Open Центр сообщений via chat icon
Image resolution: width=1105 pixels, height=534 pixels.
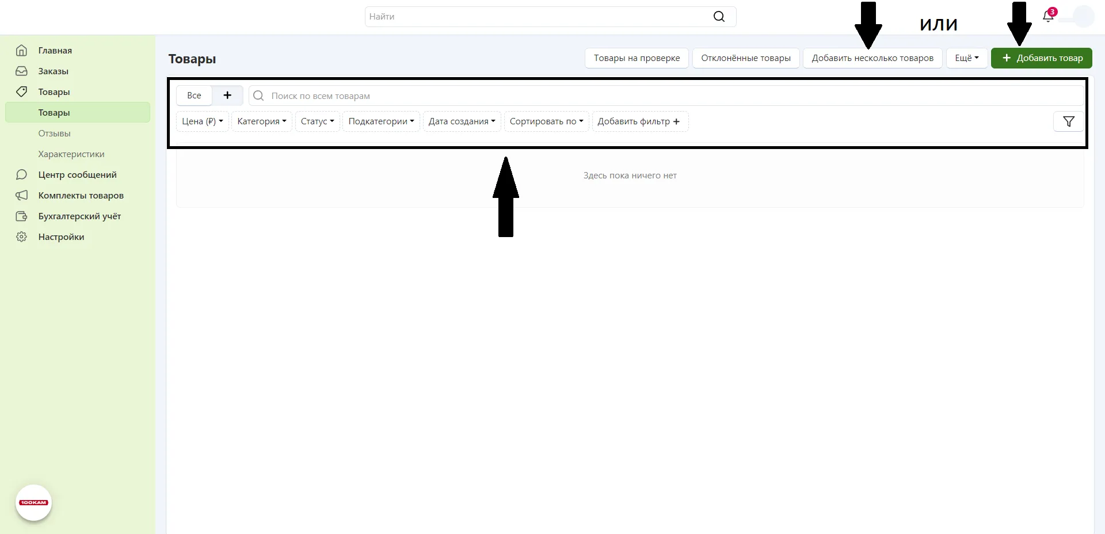21,175
